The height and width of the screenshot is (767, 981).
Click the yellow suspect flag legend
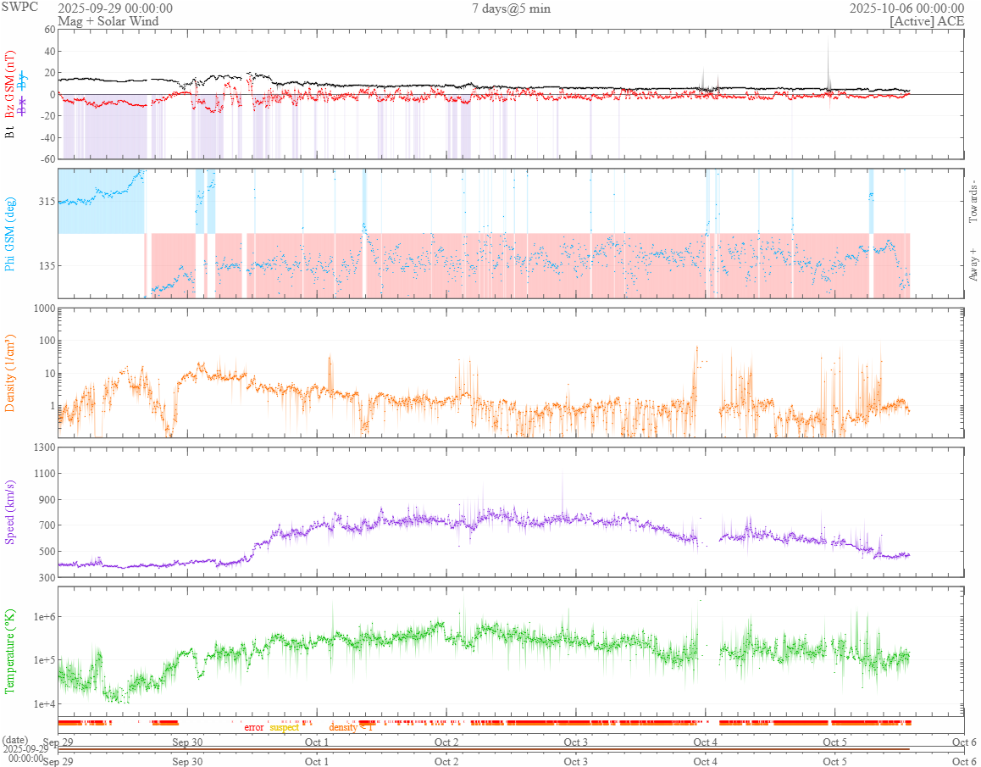pyautogui.click(x=284, y=727)
